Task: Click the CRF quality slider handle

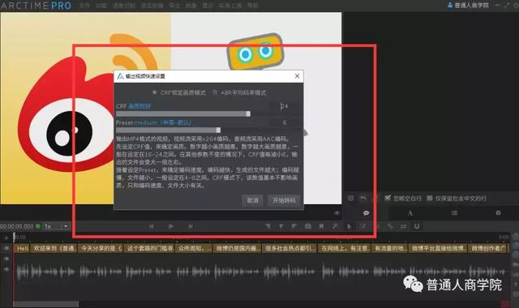Action: (x=248, y=113)
